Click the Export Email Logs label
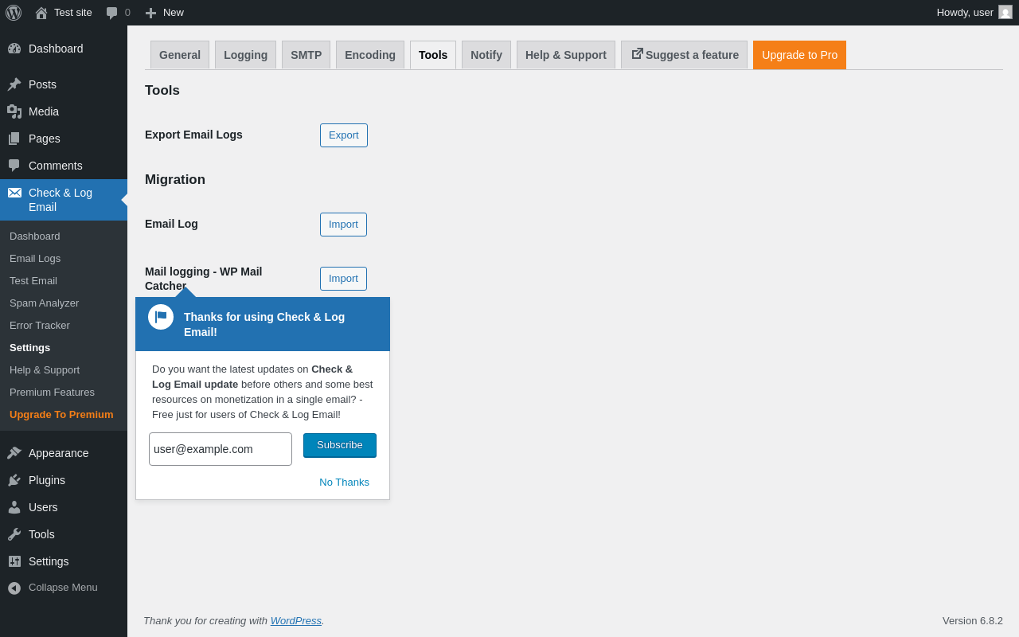 [193, 135]
